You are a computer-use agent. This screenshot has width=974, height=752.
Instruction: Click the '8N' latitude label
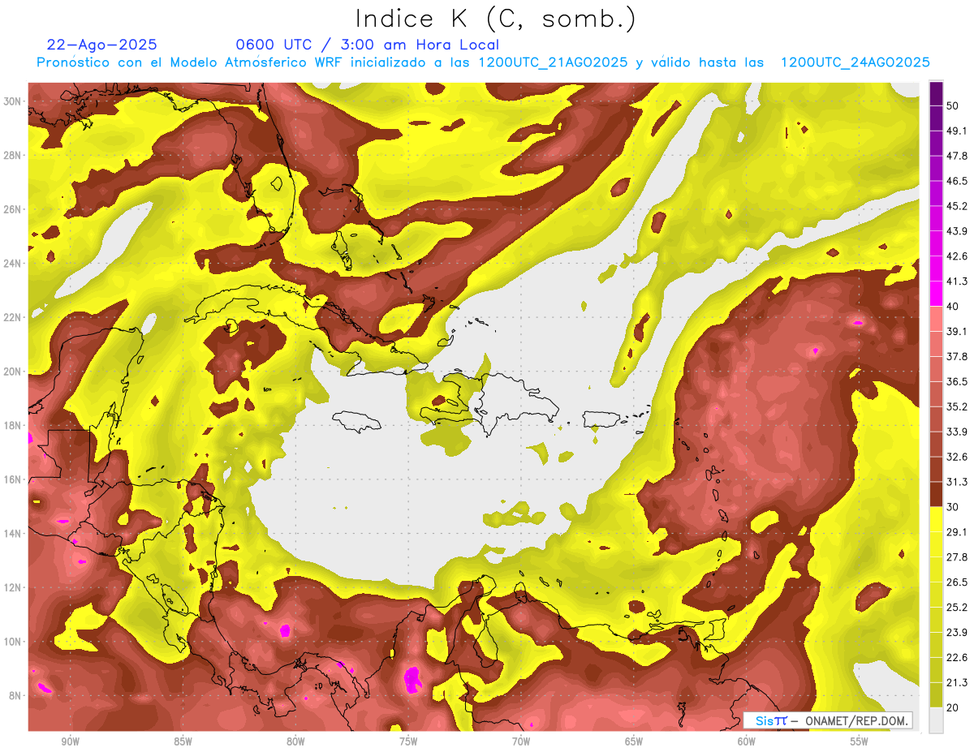click(x=16, y=695)
